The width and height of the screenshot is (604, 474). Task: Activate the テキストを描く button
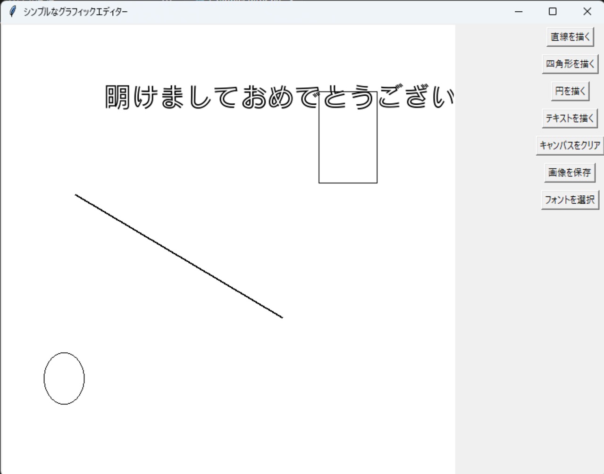click(x=570, y=118)
